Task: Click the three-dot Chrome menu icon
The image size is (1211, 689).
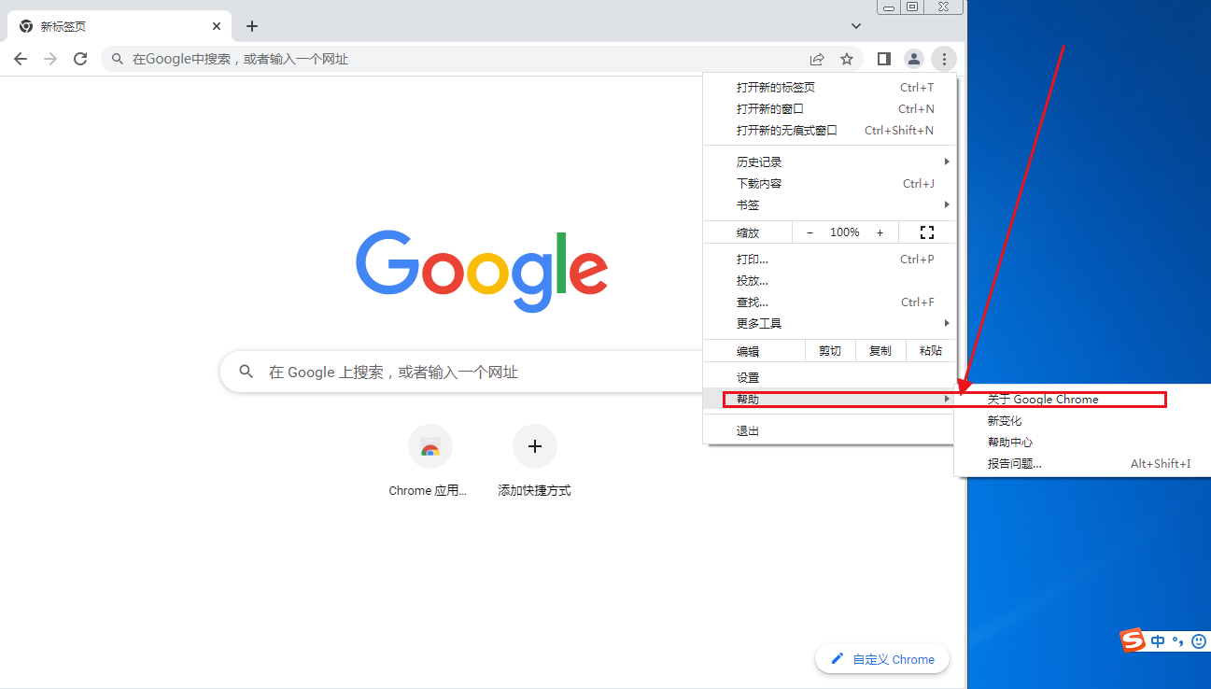Action: (x=944, y=59)
